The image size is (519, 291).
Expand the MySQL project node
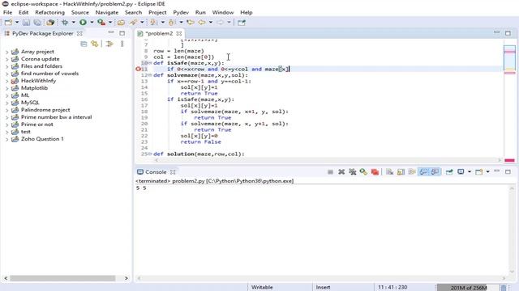[x=6, y=103]
